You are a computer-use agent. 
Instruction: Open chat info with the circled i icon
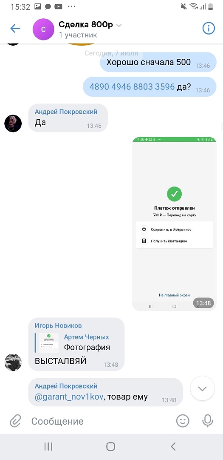tap(209, 29)
